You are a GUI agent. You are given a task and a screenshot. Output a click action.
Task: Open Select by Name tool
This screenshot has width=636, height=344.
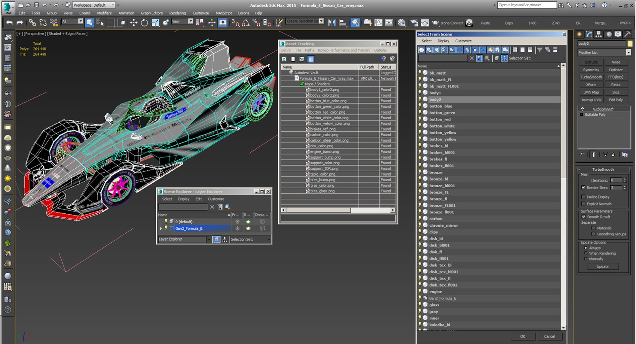[x=100, y=23]
